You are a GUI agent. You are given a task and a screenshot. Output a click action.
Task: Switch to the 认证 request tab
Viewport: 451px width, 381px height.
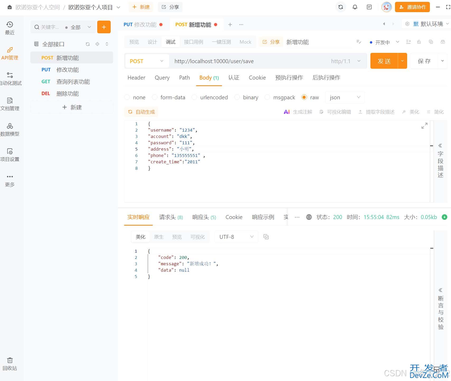point(234,78)
